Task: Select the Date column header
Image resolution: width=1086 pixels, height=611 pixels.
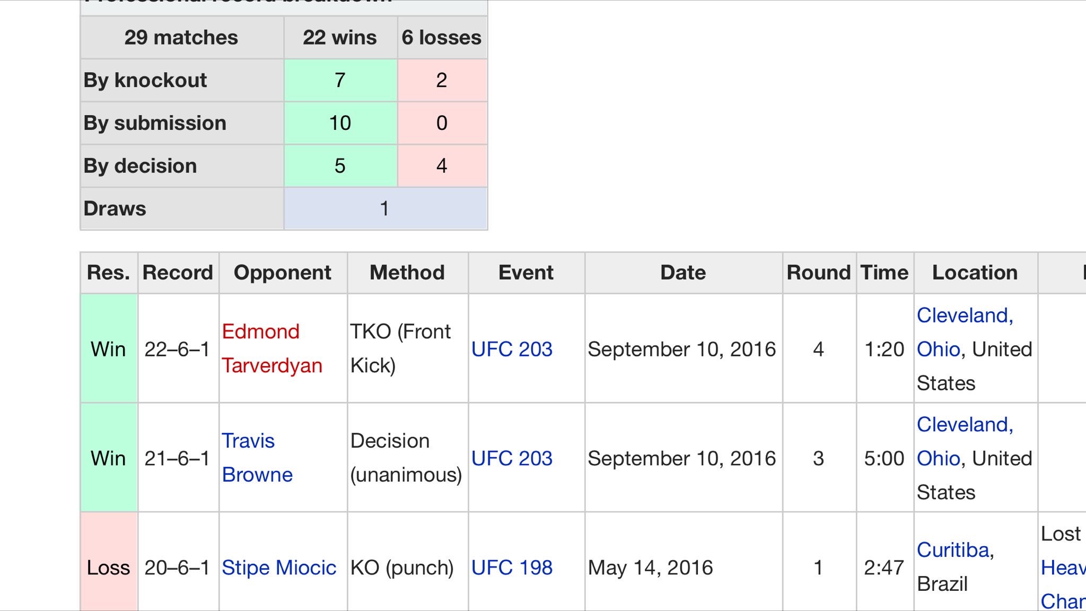Action: [682, 273]
